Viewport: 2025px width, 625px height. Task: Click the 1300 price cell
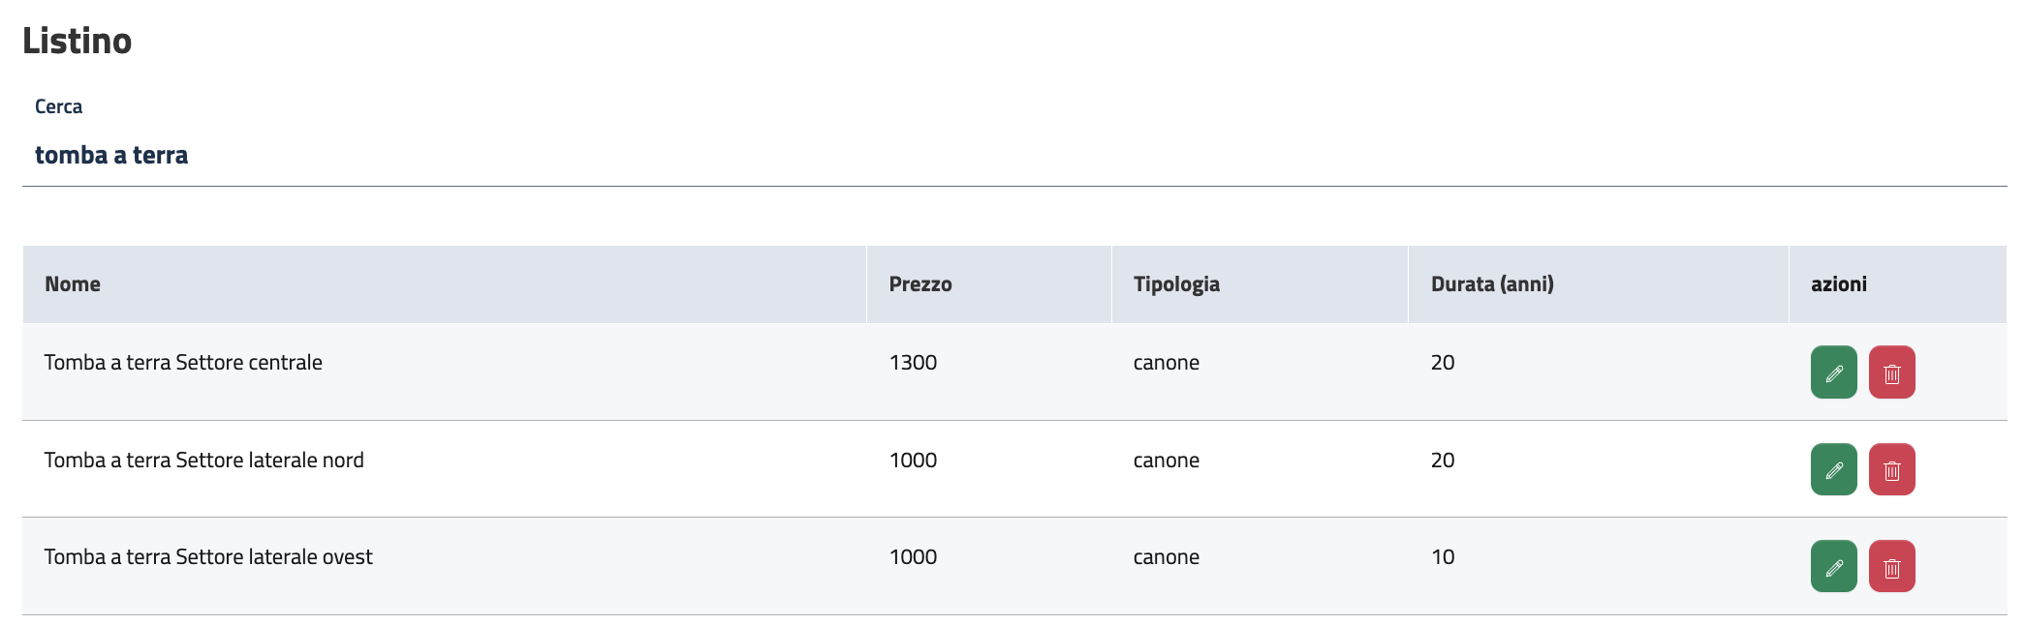click(x=913, y=363)
